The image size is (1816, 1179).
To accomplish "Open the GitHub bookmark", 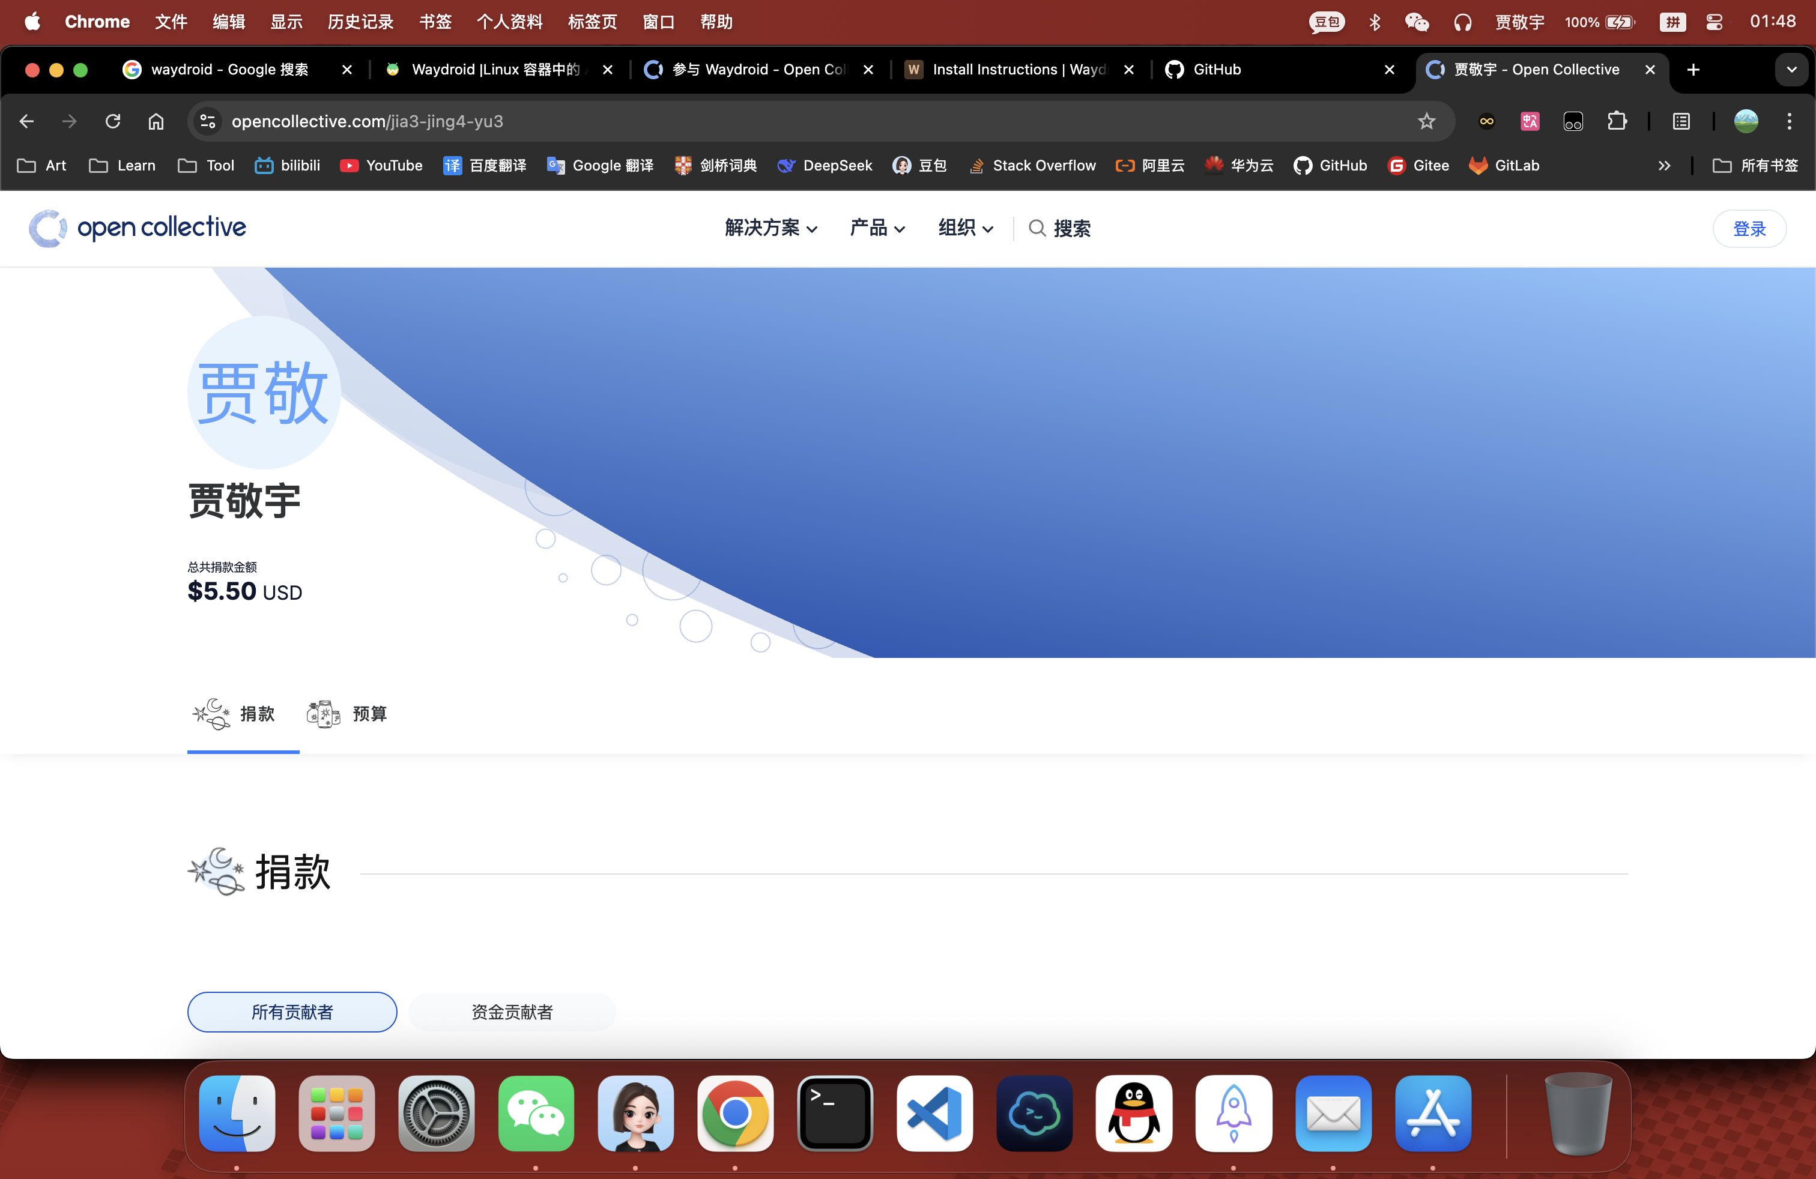I will [1330, 166].
